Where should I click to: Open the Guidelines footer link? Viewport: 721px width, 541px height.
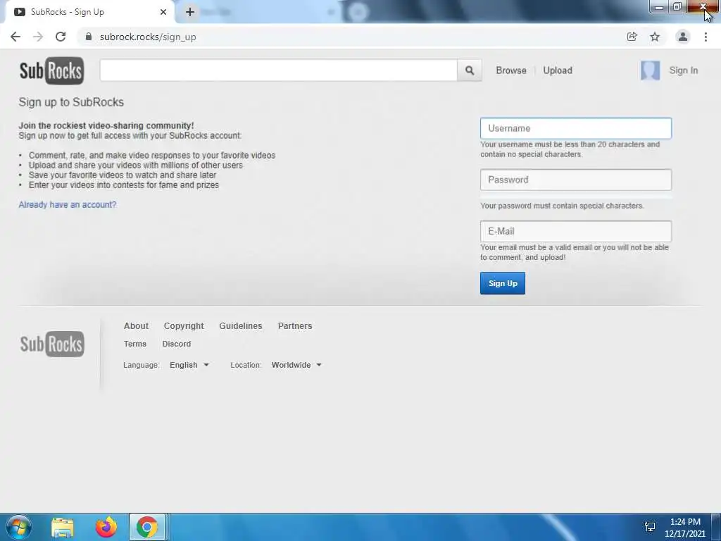[241, 325]
